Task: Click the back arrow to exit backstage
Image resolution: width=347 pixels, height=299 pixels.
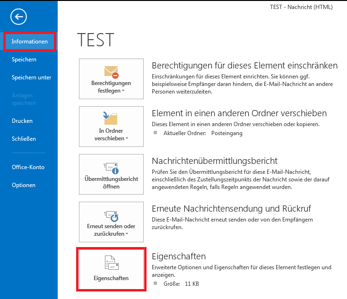Action: point(19,17)
